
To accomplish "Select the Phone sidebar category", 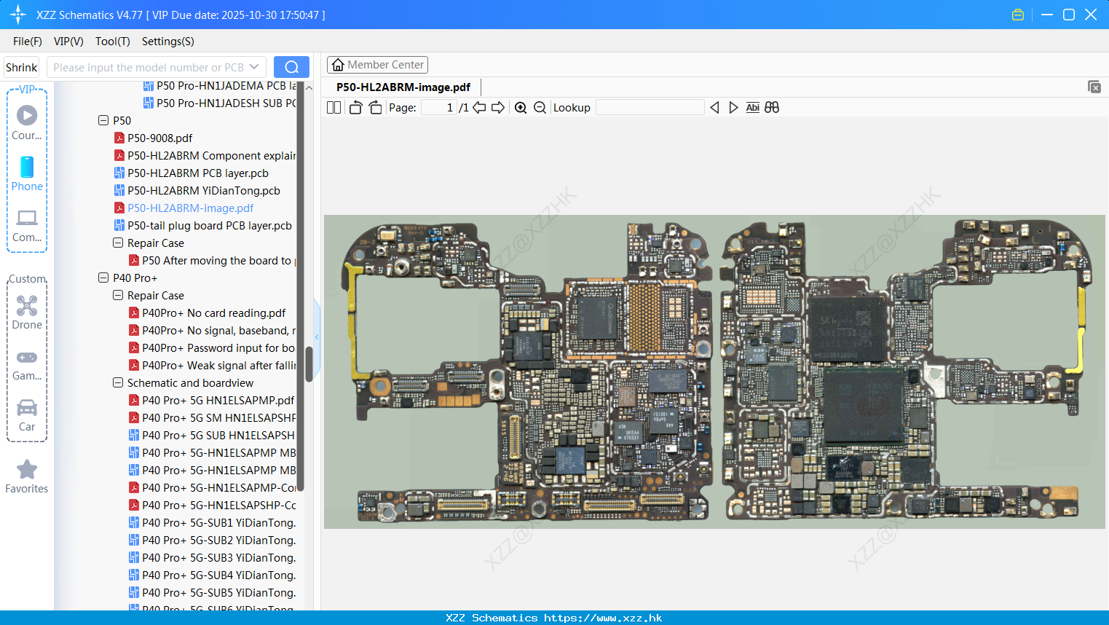I will [27, 173].
